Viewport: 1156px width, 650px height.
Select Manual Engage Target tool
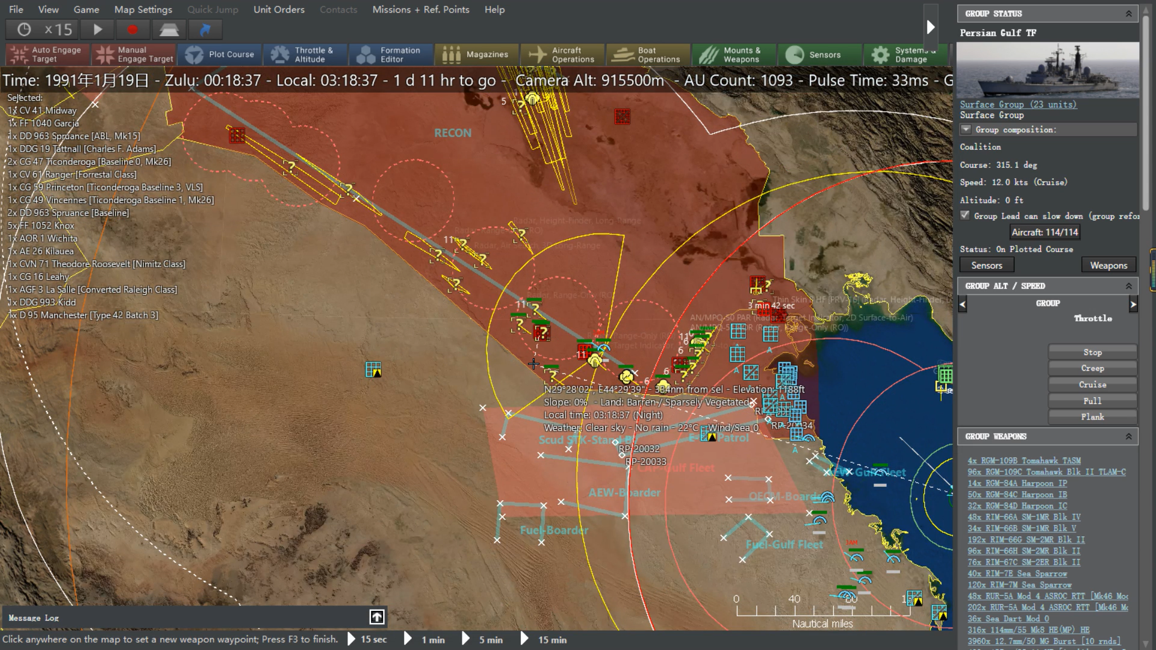pos(134,55)
